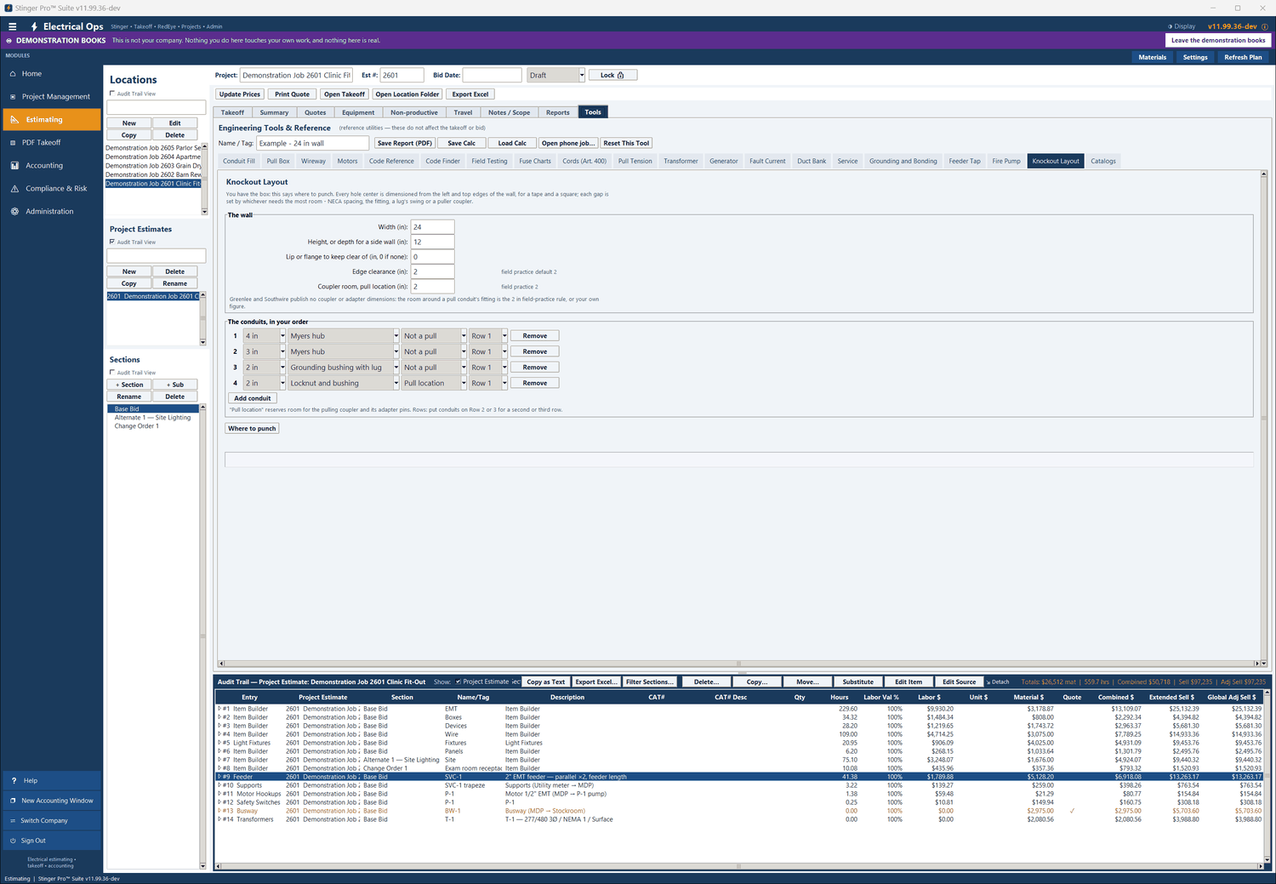Toggle the Project Estimate show checkbox
1276x884 pixels.
(x=459, y=682)
